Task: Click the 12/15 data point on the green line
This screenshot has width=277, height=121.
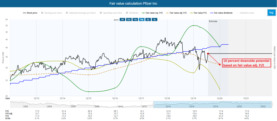Action: point(88,92)
